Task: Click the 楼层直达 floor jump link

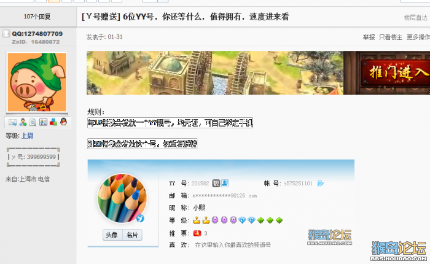Action: tap(415, 18)
